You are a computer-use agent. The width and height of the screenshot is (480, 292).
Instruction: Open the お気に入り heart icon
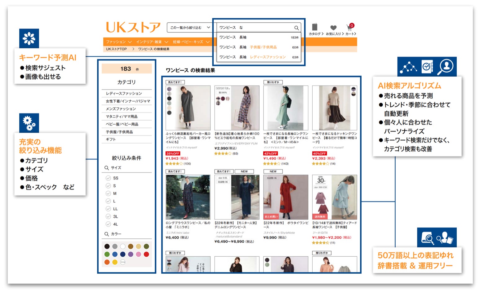point(333,28)
